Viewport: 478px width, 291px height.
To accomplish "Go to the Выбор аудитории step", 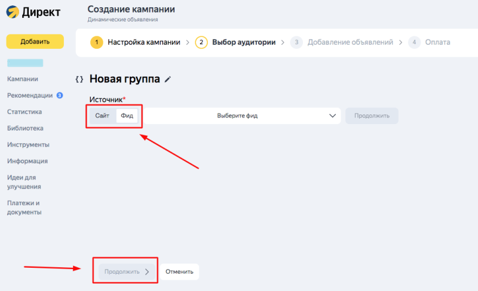I will tap(244, 42).
